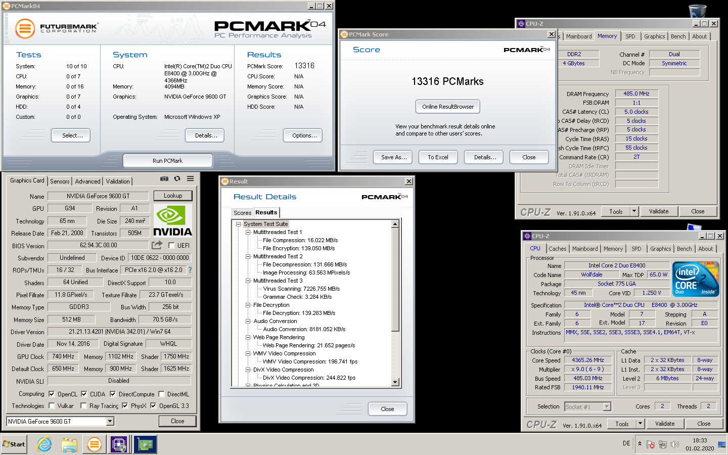Image resolution: width=728 pixels, height=455 pixels.
Task: Open SPD tab in upper CPU-Z window
Action: [x=630, y=36]
